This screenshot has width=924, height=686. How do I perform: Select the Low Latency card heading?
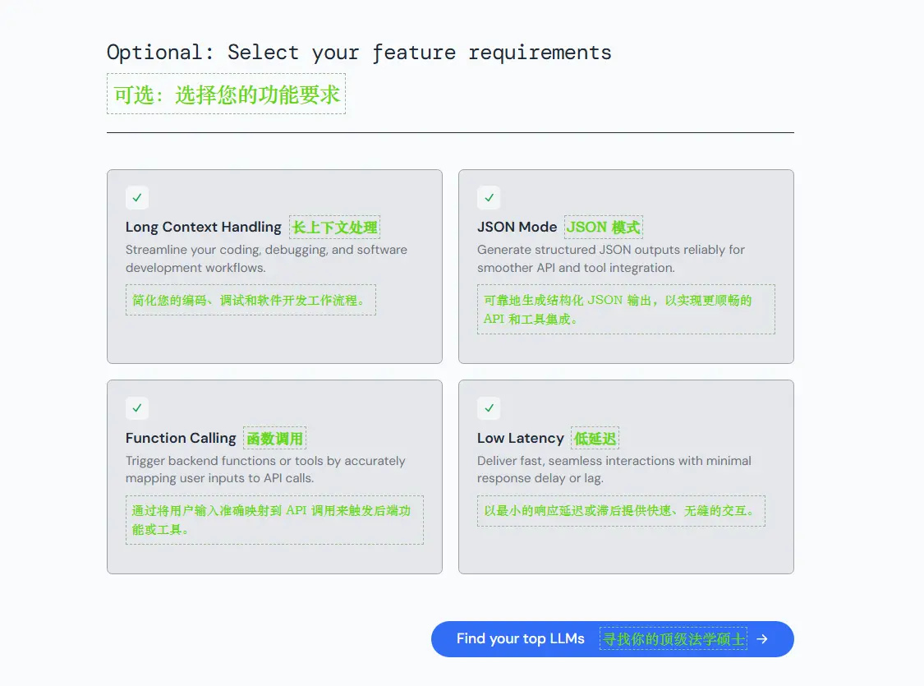click(520, 438)
